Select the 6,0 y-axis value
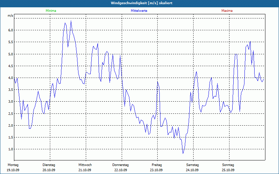The width and height of the screenshot is (279, 174). coord(11,30)
